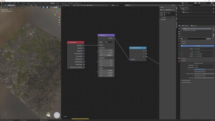Screen dimensions: 215x121
Task: Open the View Layer properties tab icon
Action: tap(179, 36)
